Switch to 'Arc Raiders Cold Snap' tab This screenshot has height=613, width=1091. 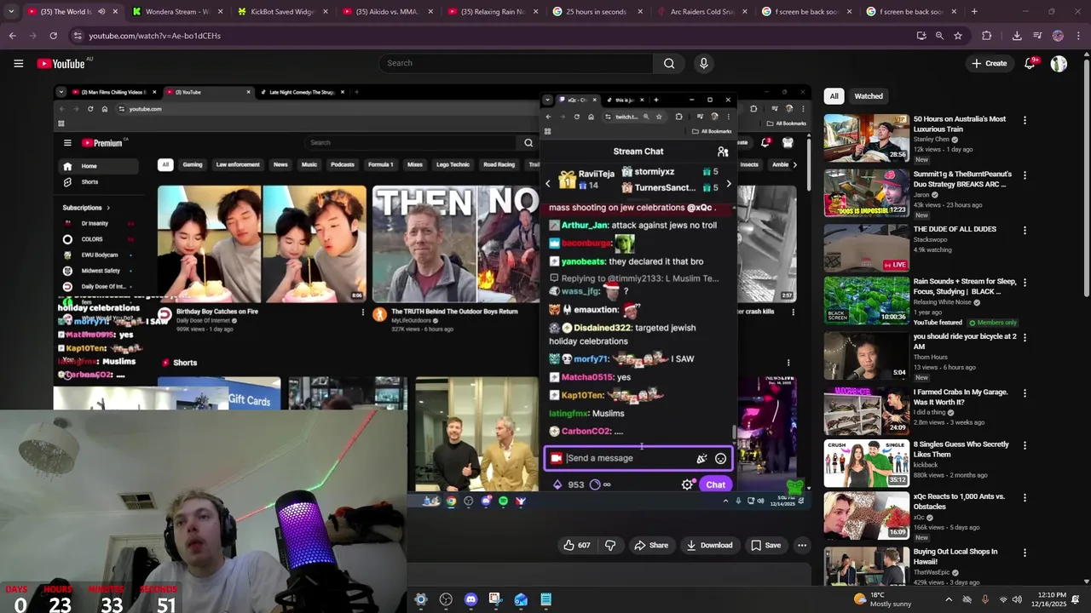pyautogui.click(x=701, y=12)
